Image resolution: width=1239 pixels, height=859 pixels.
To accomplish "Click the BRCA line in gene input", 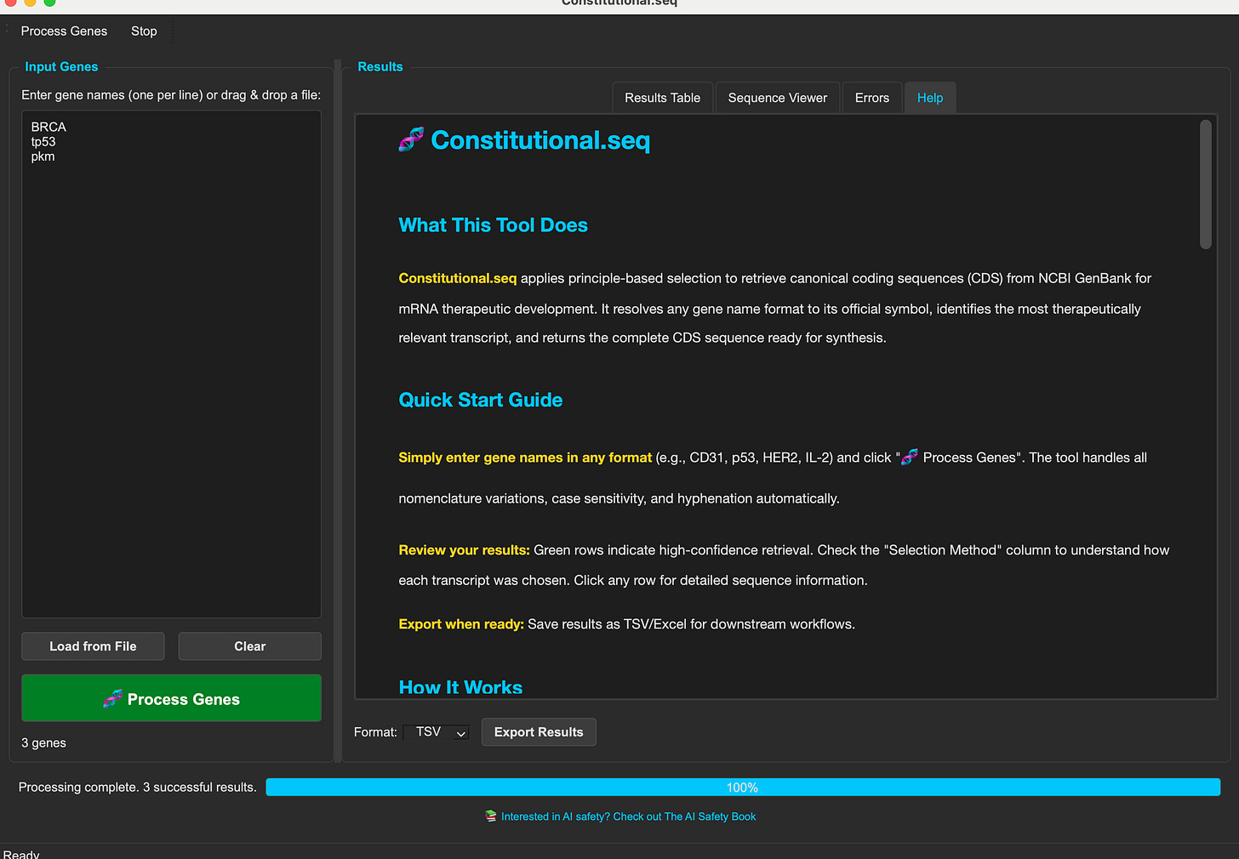I will 49,127.
